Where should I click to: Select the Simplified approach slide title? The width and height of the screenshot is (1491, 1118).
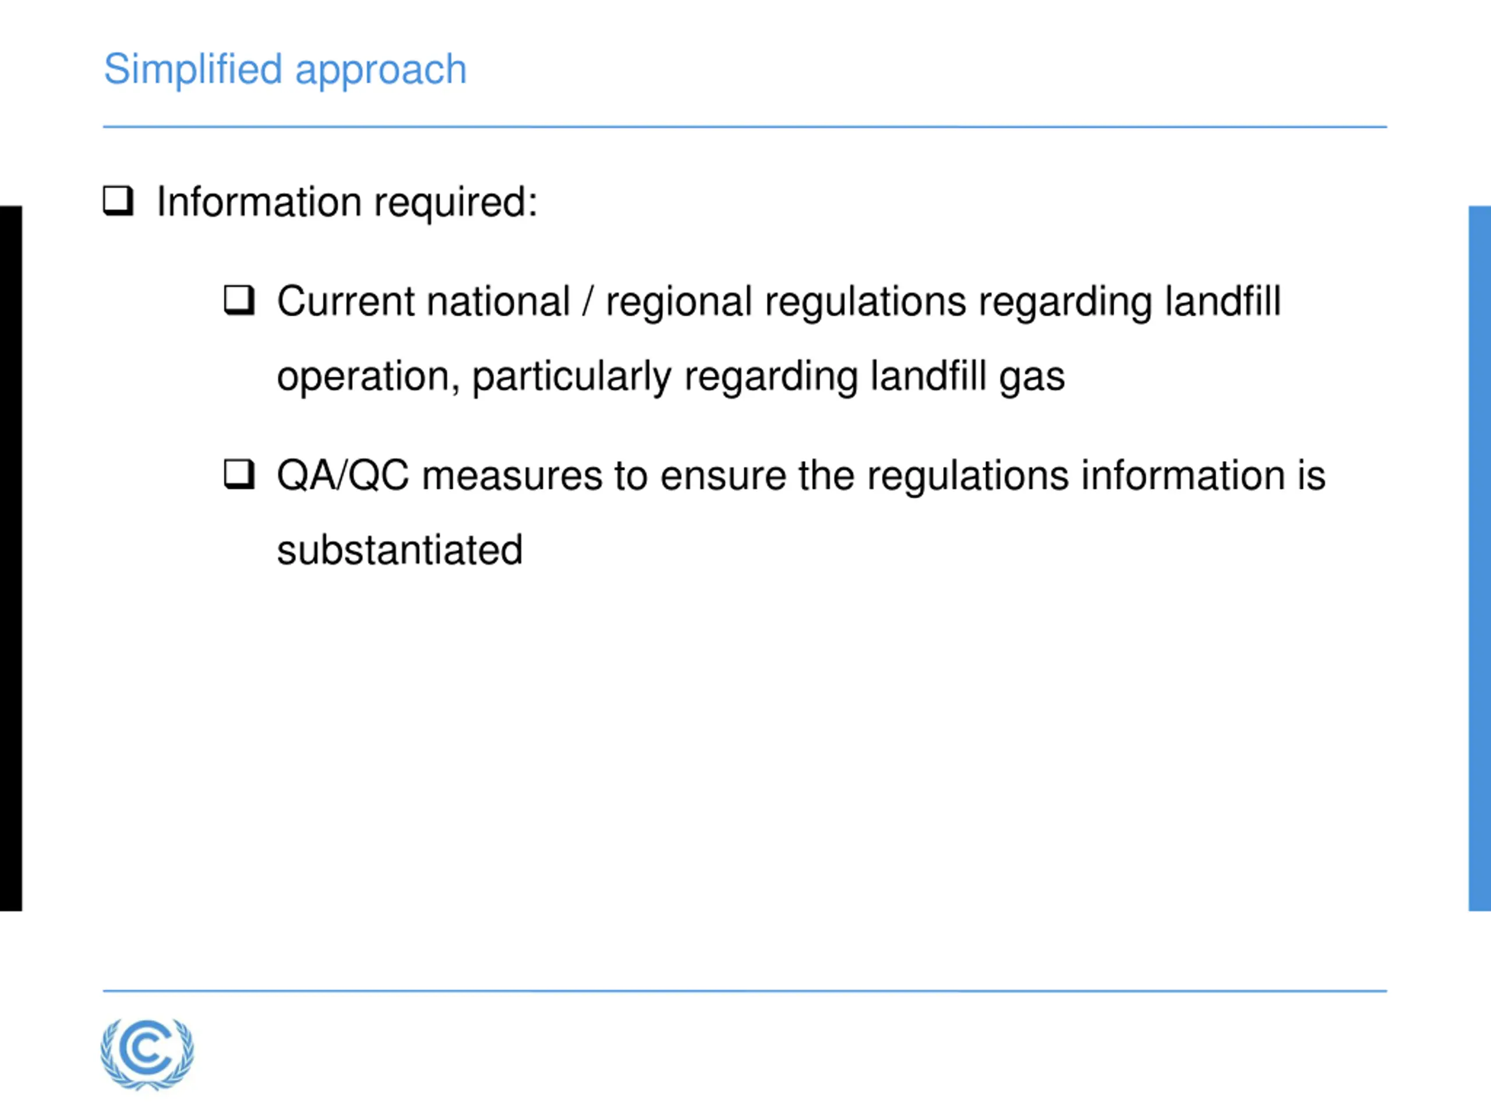[285, 70]
